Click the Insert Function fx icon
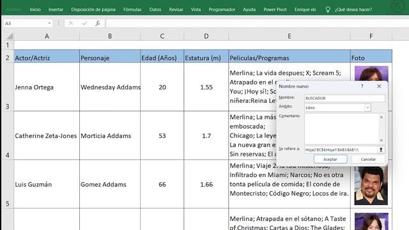409x230 pixels. (x=98, y=23)
